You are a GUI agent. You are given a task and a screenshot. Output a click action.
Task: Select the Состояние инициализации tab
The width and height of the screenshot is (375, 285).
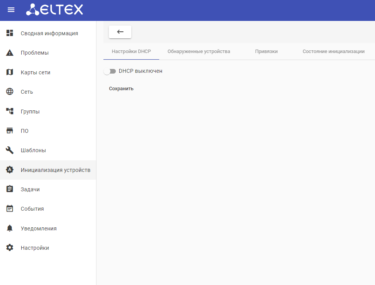tap(333, 52)
